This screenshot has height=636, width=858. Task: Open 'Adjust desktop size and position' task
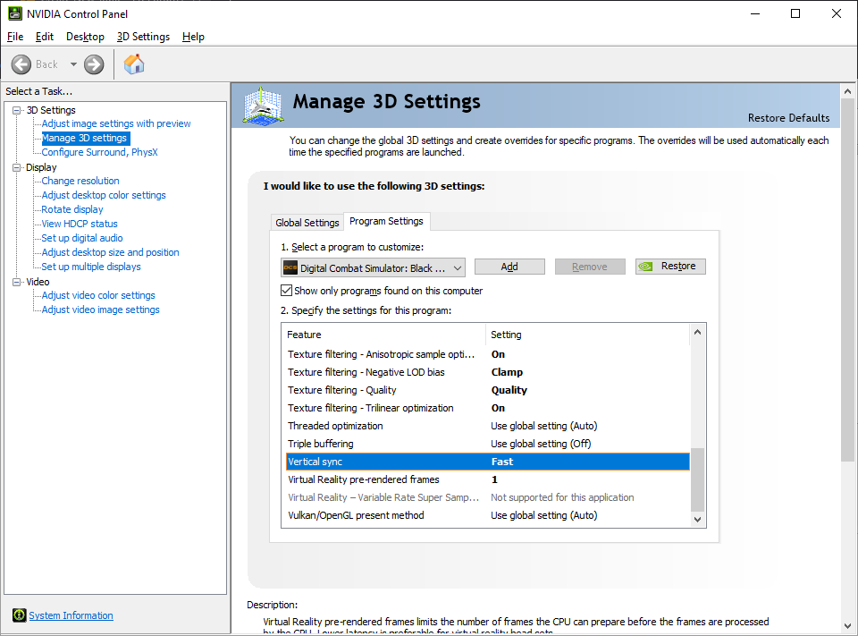pyautogui.click(x=110, y=252)
